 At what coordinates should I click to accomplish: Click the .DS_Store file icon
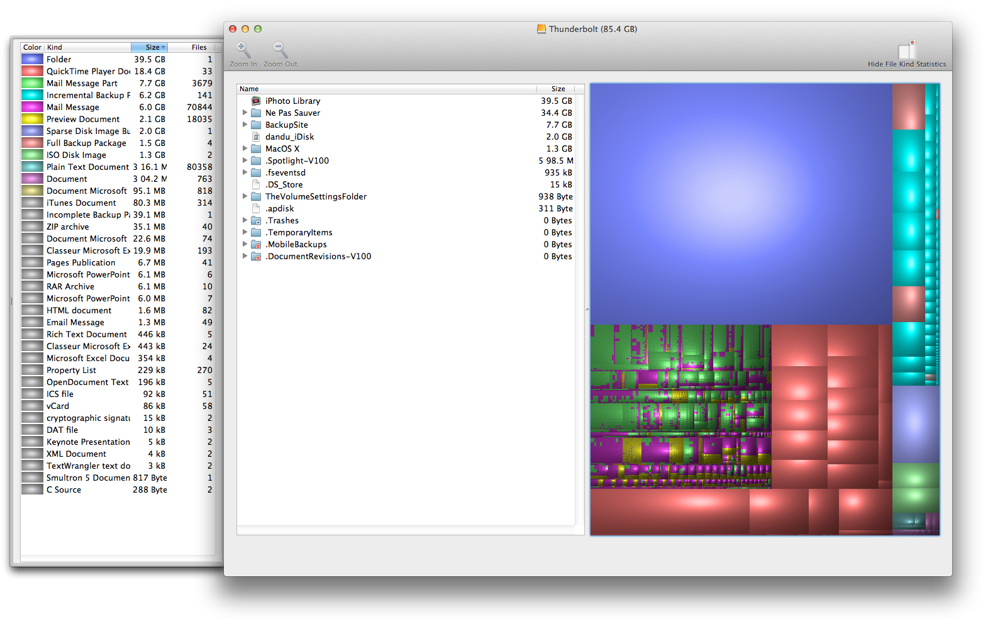click(256, 184)
